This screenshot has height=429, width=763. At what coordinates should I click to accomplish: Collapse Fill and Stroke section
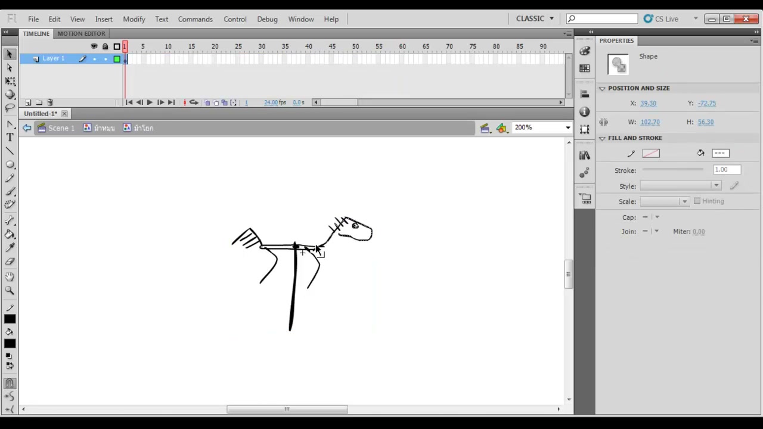602,138
